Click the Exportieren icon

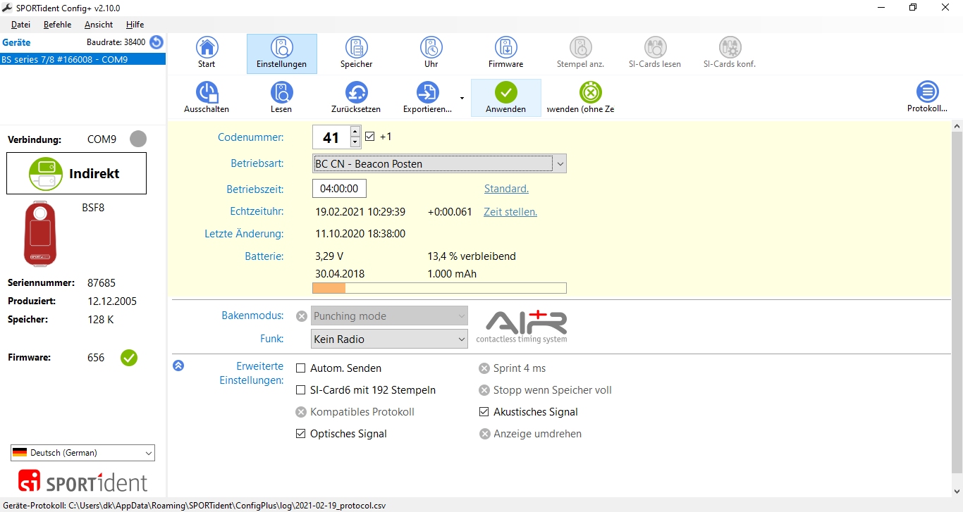[427, 92]
